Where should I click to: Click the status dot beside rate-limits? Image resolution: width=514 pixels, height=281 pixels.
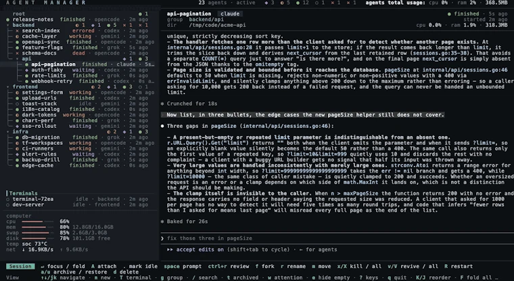(x=26, y=76)
